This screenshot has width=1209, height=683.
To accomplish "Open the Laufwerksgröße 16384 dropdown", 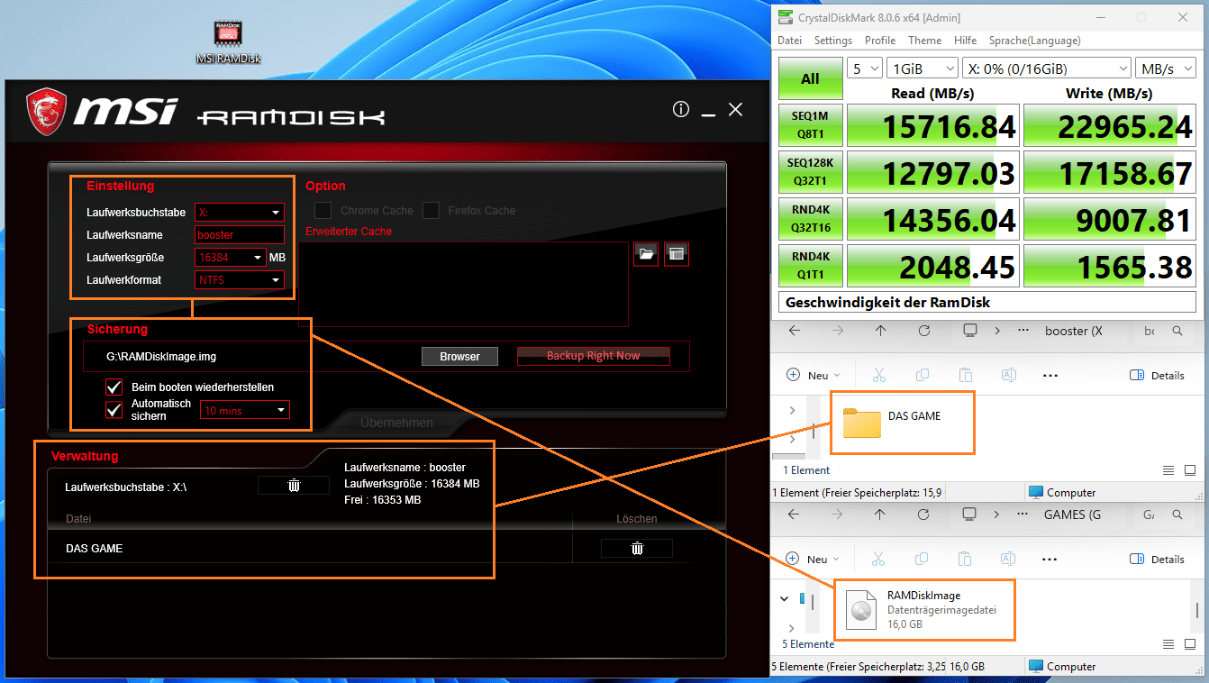I will 231,258.
